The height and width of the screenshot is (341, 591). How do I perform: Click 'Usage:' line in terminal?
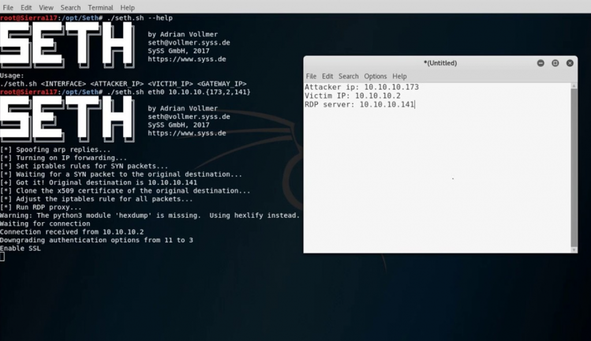12,76
